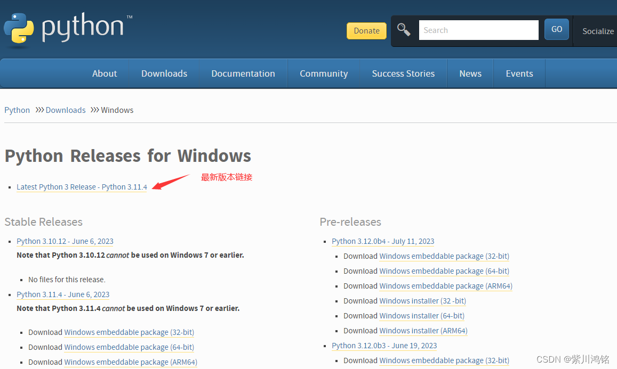Click the Donate button

coord(366,31)
